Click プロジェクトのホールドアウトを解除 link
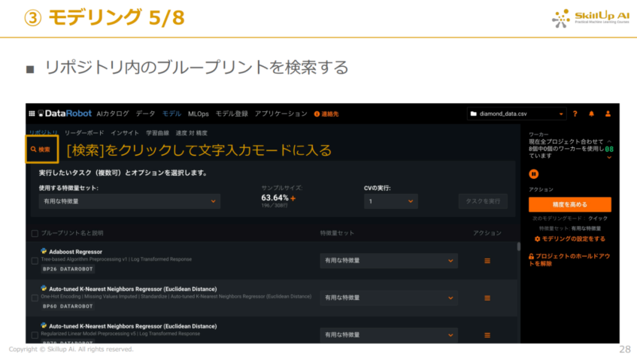 [569, 260]
